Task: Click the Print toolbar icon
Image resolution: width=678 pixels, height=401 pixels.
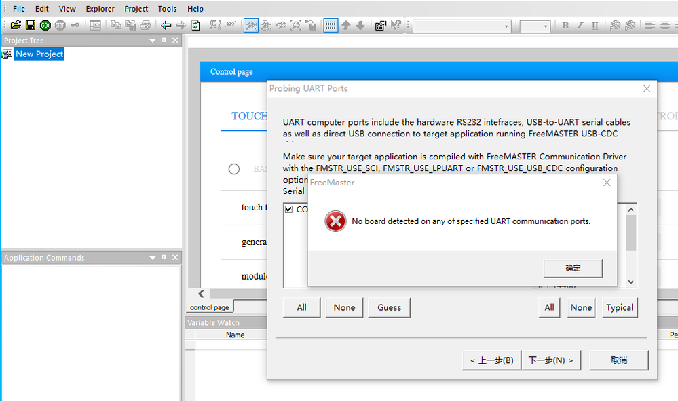Action: pyautogui.click(x=145, y=25)
